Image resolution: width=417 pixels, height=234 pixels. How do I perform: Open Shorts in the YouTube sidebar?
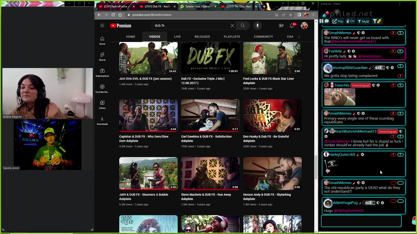coord(102,56)
